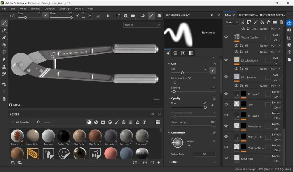Viewport: 294px width, 172px height.
Task: Filter assets by Brushes icon
Action: (117, 122)
